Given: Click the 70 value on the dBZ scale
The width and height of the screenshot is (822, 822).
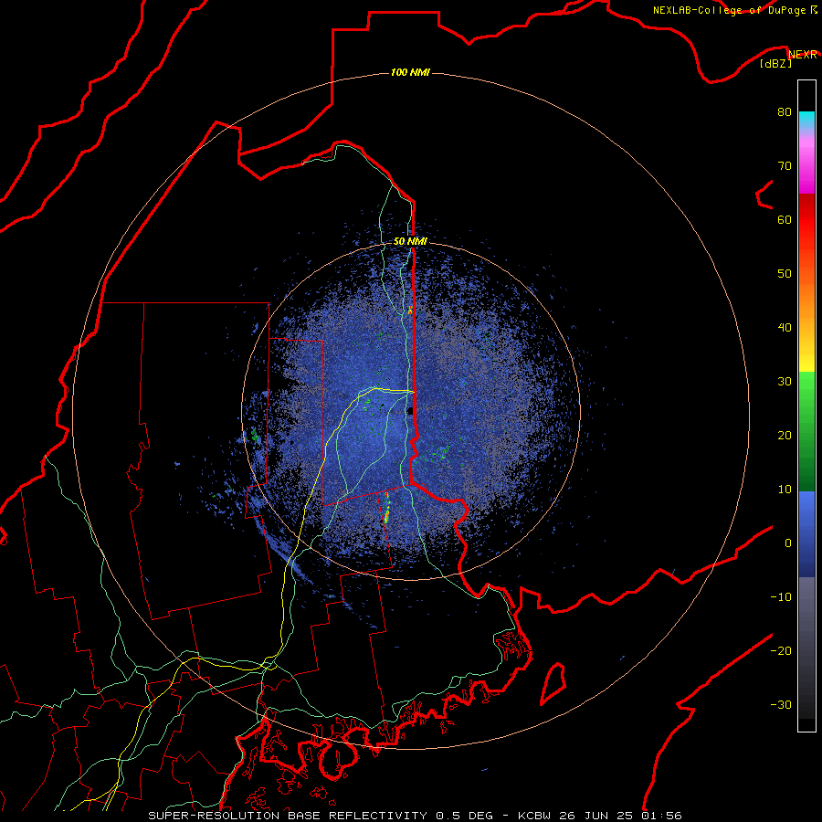Looking at the screenshot, I should (785, 166).
